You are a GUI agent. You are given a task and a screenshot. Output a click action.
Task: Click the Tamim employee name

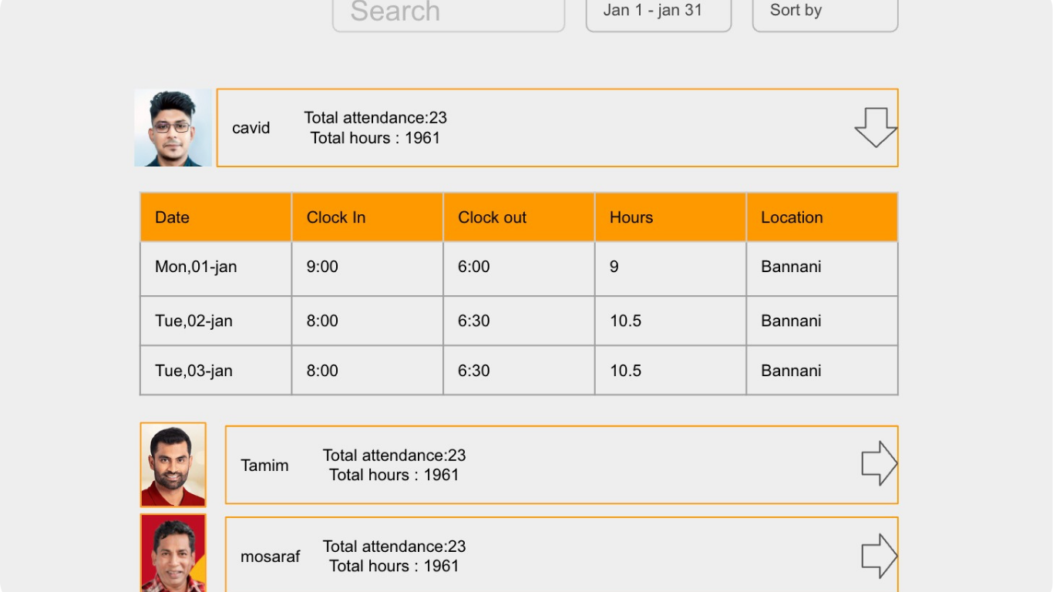264,466
